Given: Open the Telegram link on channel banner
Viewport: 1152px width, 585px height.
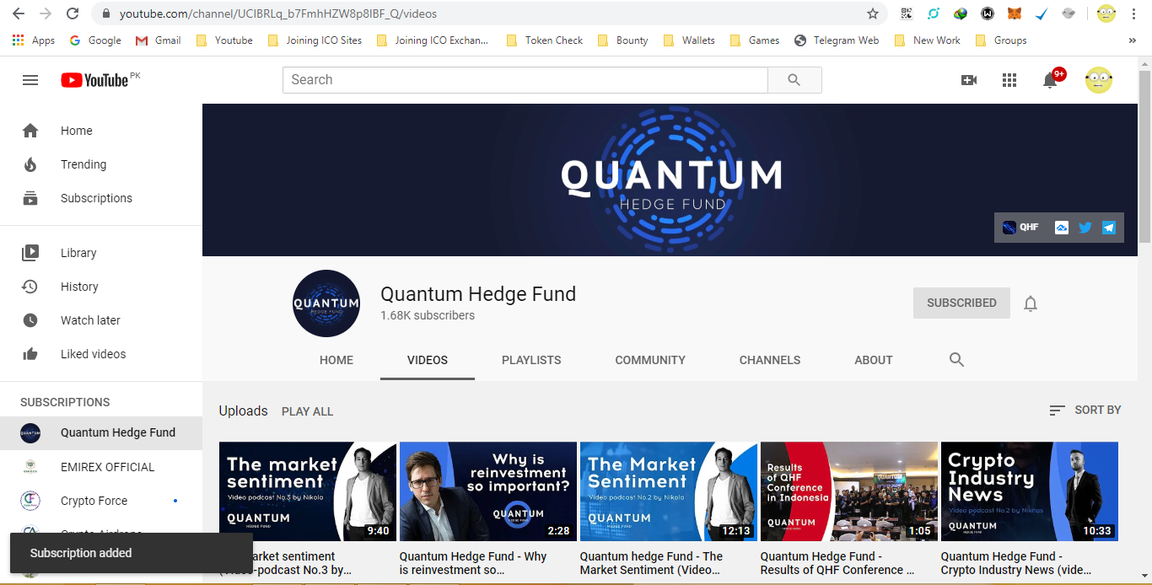Looking at the screenshot, I should (1109, 228).
